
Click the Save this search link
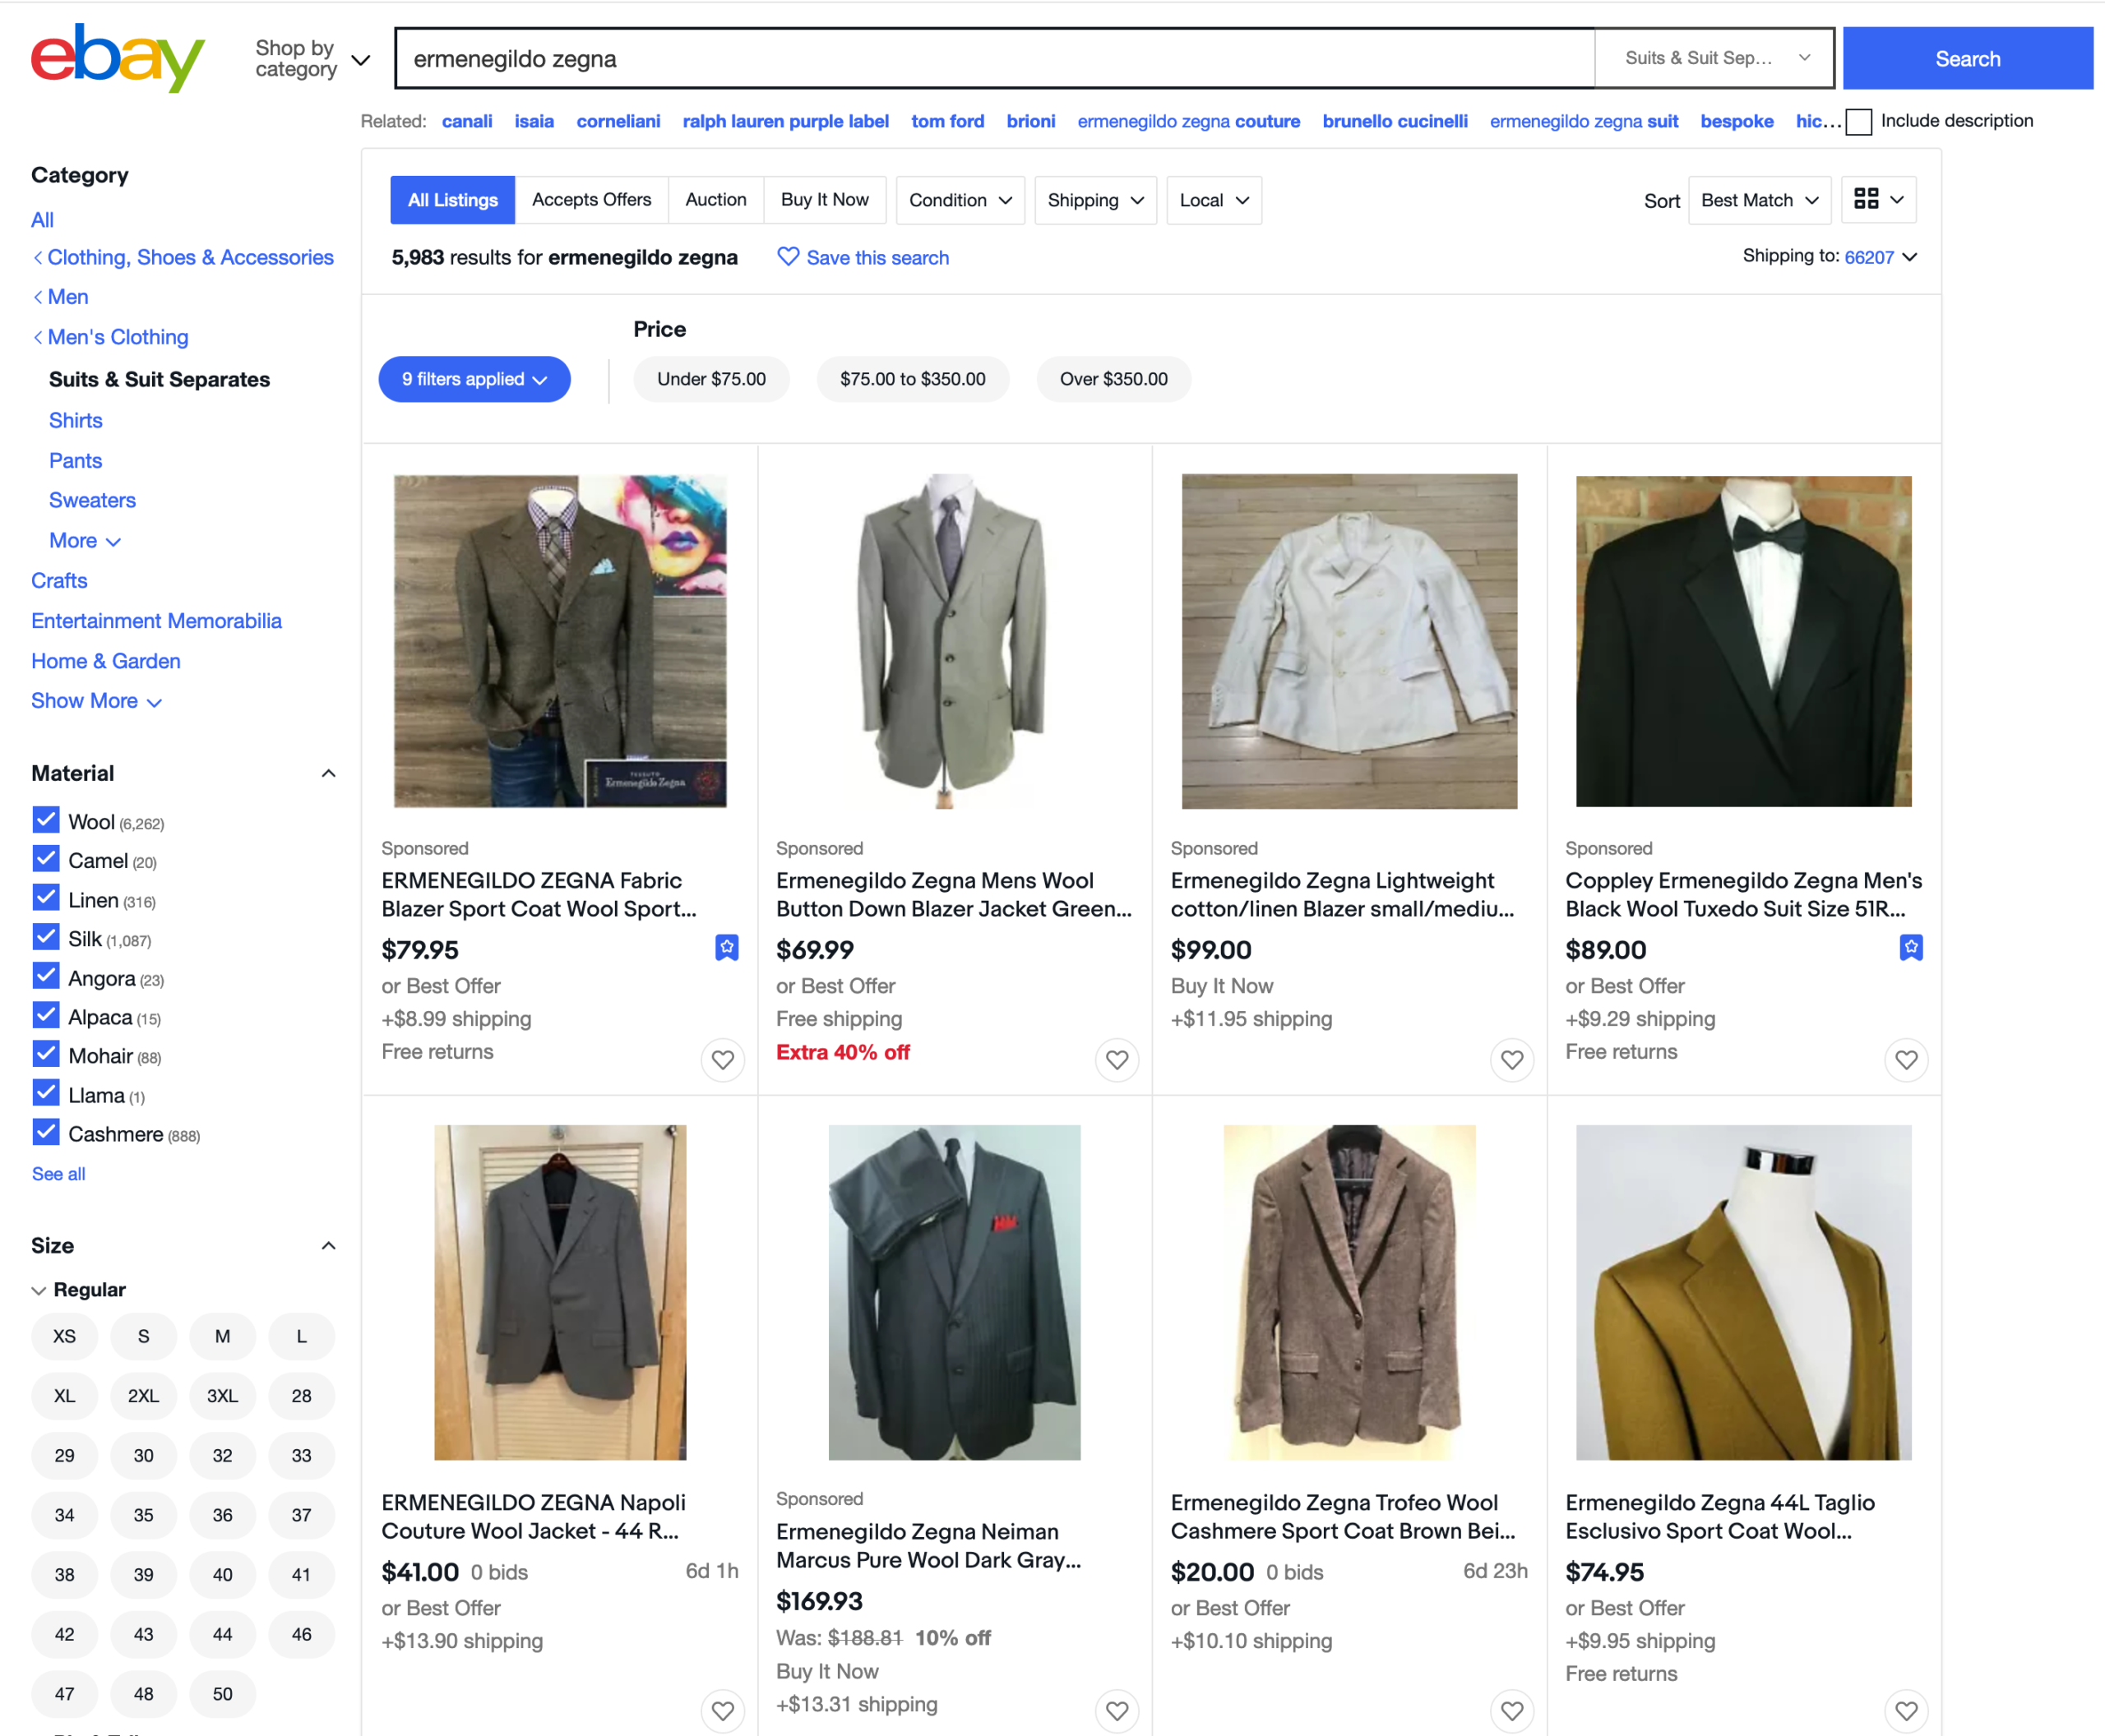(877, 257)
